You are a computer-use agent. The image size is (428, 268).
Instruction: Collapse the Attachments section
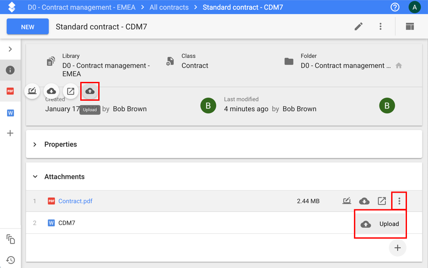(35, 176)
